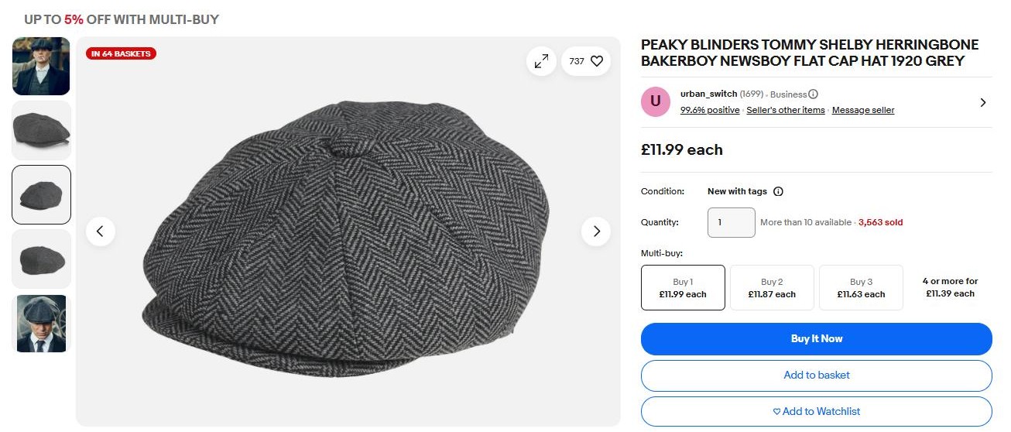Screen dimensions: 1011x432
Task: Show the next product image
Action: 596,231
